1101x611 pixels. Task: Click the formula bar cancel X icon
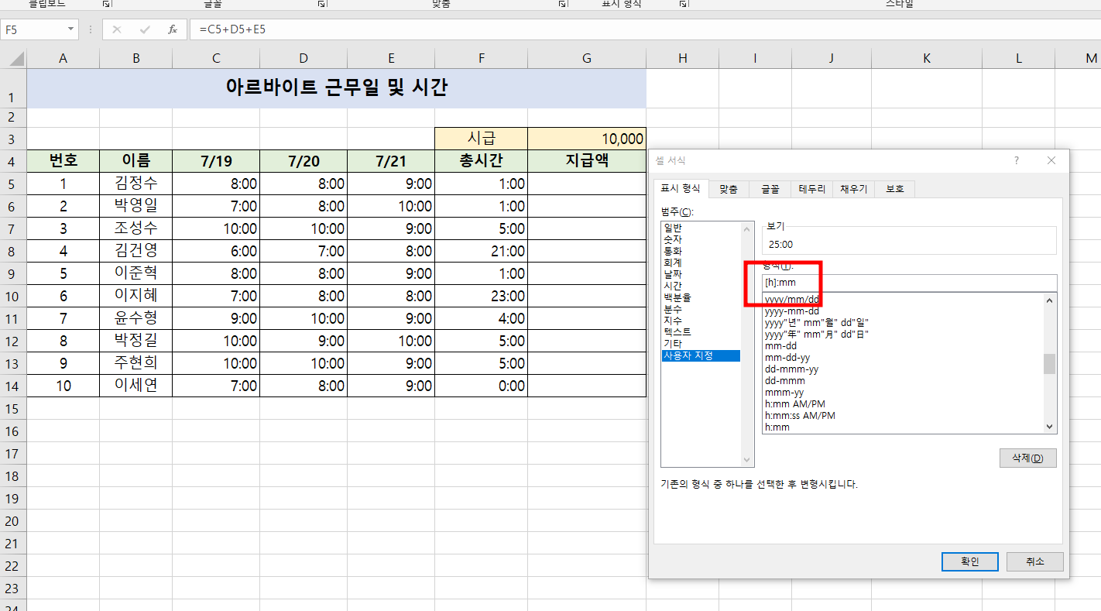[x=117, y=29]
